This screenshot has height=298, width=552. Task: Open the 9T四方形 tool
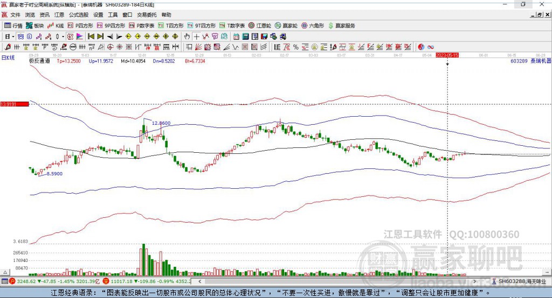(x=202, y=26)
